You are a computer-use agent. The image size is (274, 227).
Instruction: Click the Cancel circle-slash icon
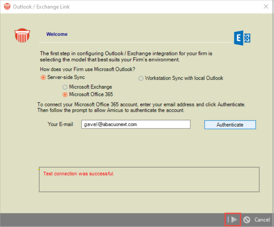pos(247,220)
